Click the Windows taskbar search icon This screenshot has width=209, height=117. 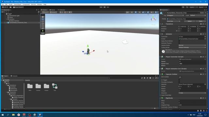(8, 115)
